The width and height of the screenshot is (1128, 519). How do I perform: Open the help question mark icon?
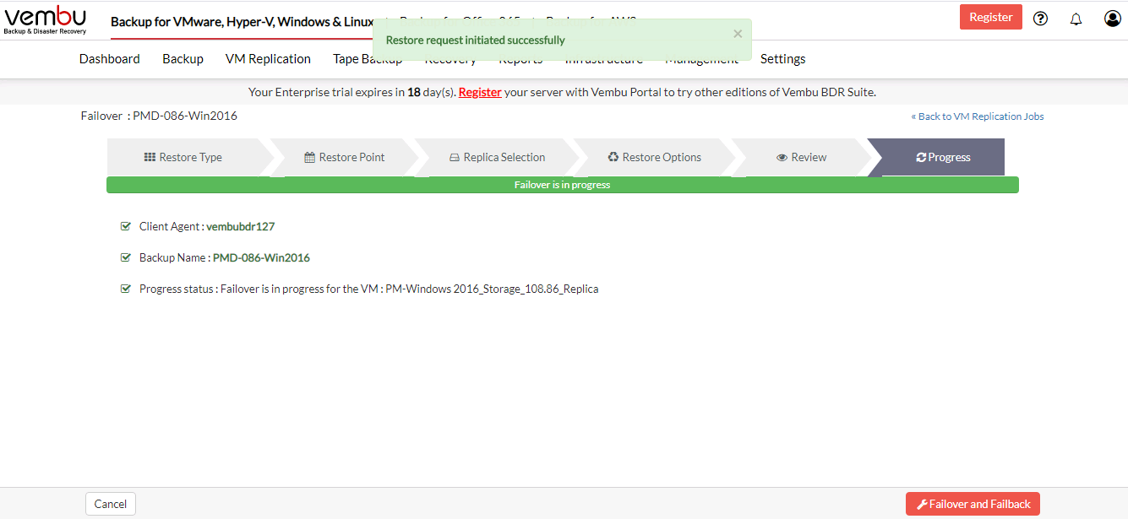1041,19
